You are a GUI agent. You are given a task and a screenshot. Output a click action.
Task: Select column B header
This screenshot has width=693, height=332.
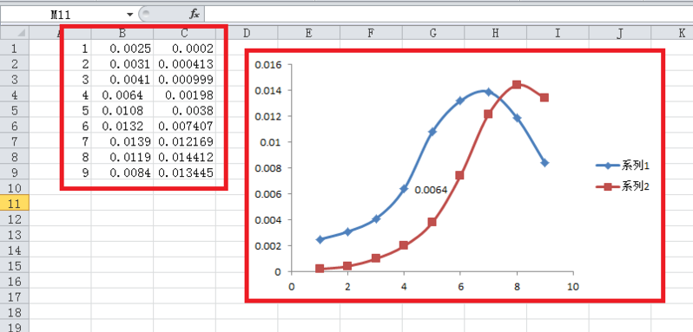pos(122,33)
